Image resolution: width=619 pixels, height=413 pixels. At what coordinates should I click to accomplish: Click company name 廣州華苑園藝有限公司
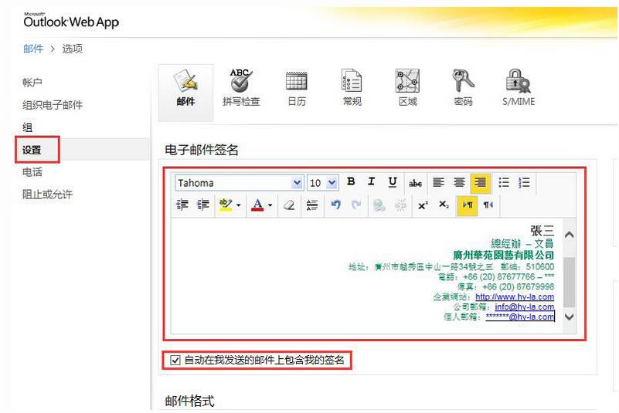click(x=503, y=255)
